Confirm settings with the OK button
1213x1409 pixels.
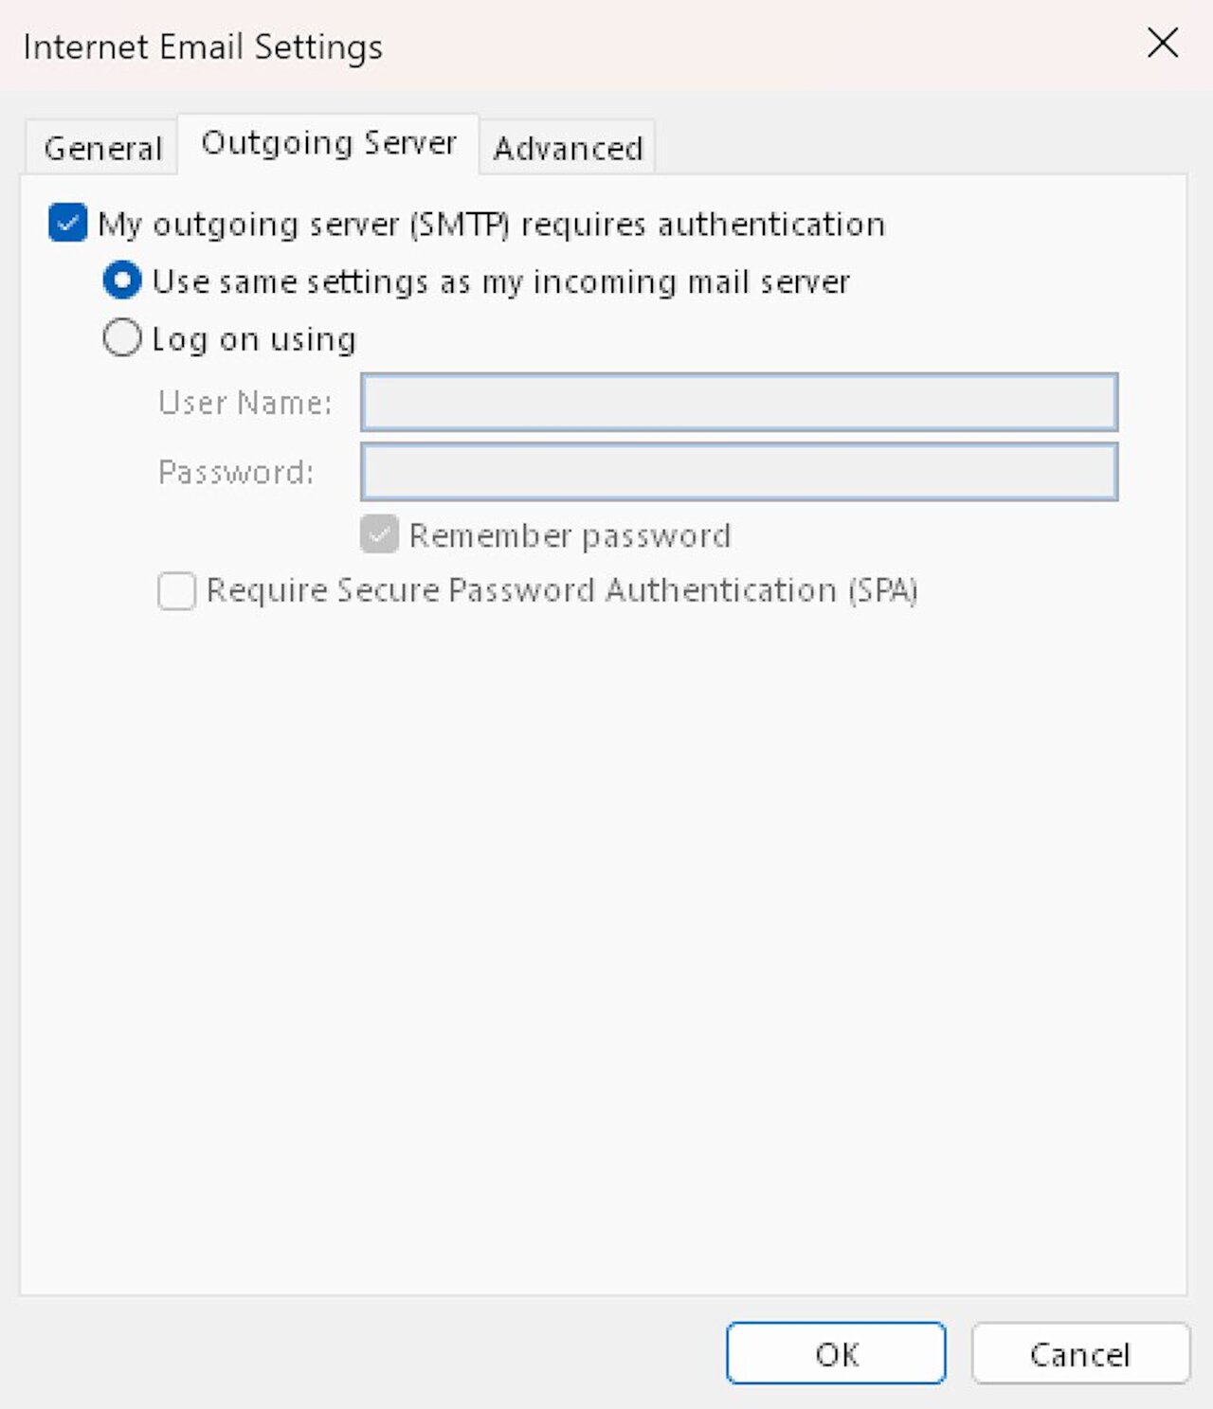(834, 1353)
